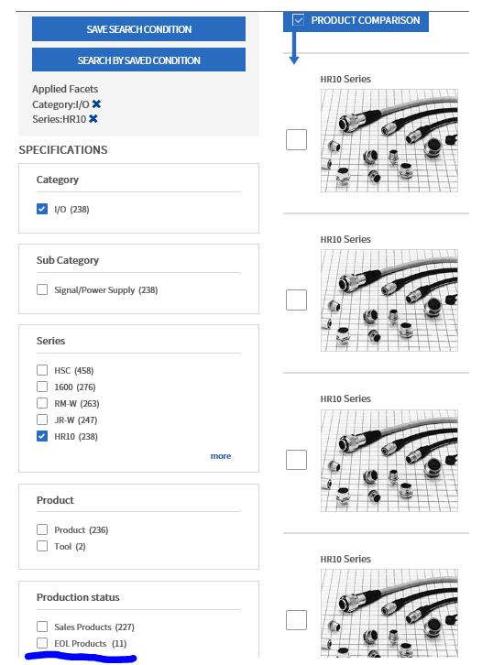Viewport: 504px width, 665px height.
Task: Click Save Search Condition button
Action: (x=138, y=28)
